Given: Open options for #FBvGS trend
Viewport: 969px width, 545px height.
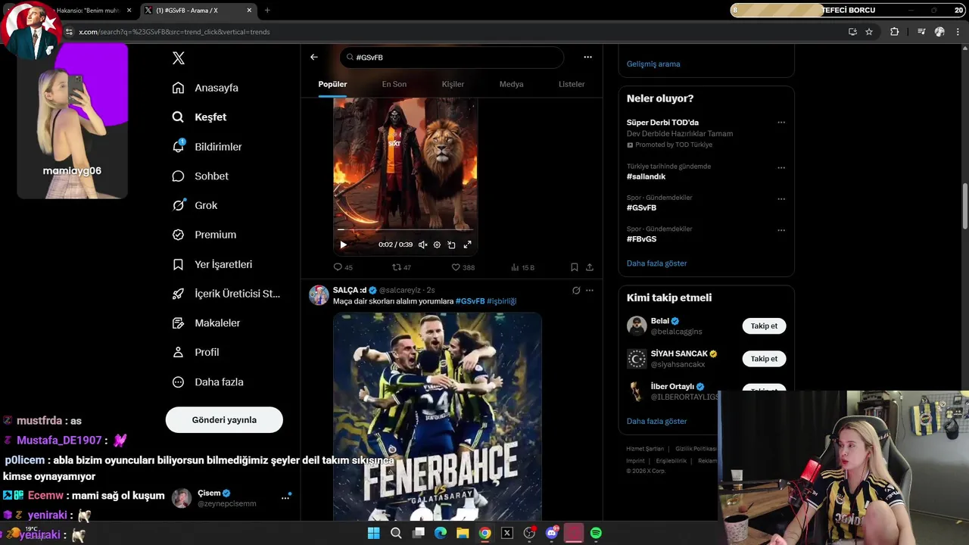Looking at the screenshot, I should 781,230.
